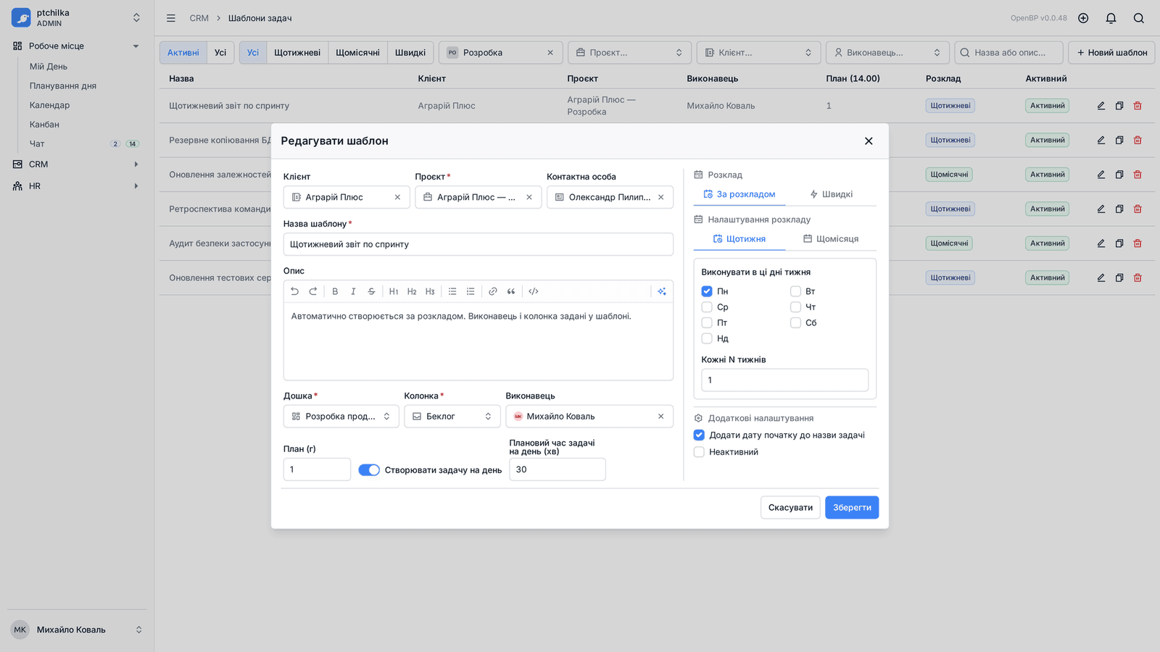Select the Швидкі tab in the dialog
Screen dimensions: 1160x652
pos(831,194)
